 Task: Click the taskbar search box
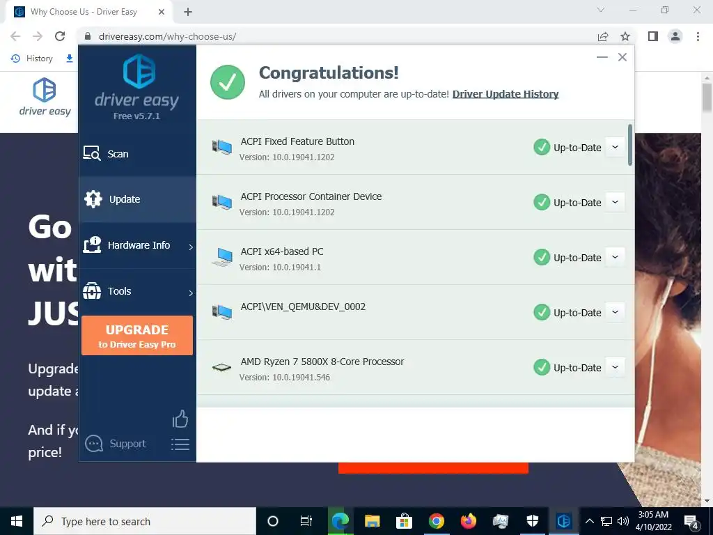(145, 521)
